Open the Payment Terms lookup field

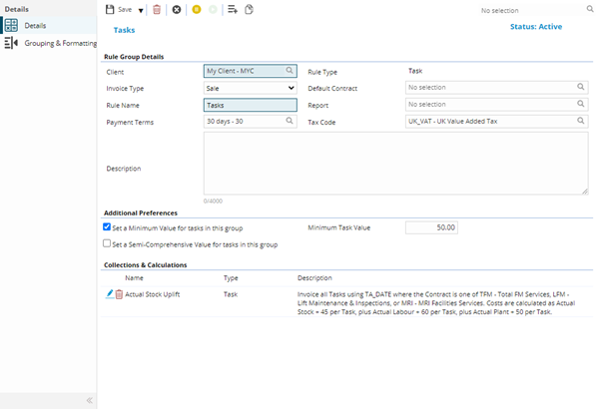250,121
